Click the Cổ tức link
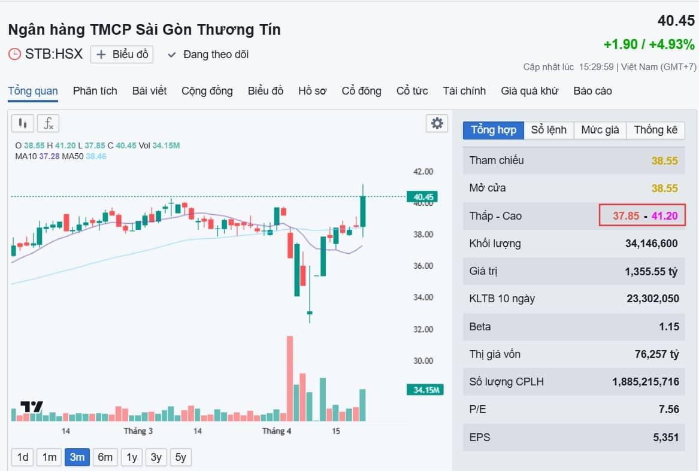699x471 pixels. pos(412,91)
